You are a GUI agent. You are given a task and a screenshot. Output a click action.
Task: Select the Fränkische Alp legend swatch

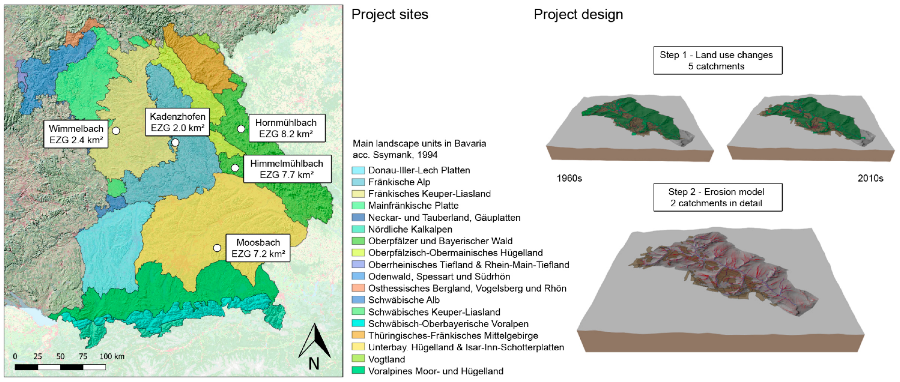pyautogui.click(x=358, y=182)
